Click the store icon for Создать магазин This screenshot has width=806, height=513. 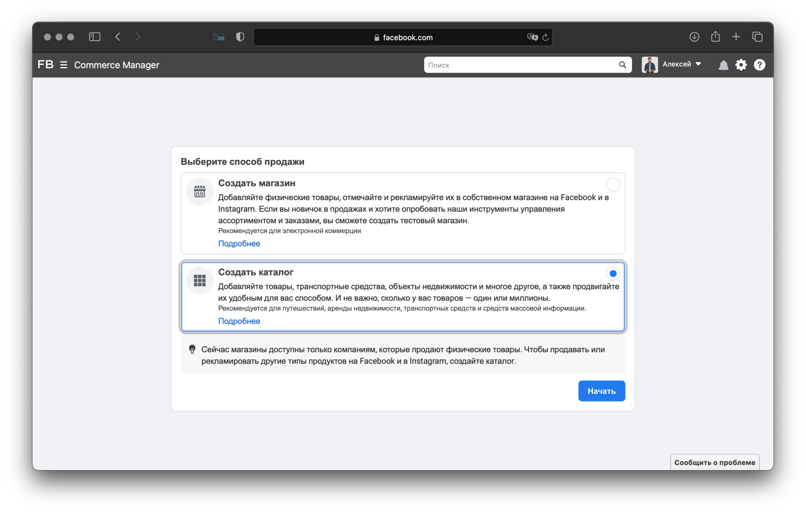pyautogui.click(x=200, y=192)
